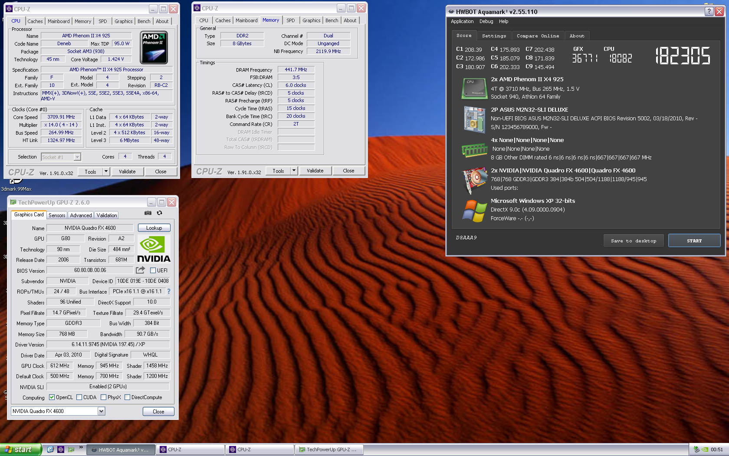The width and height of the screenshot is (729, 456).
Task: Open the Bench tab in the CPU-Z Memory window
Action: pyautogui.click(x=332, y=20)
